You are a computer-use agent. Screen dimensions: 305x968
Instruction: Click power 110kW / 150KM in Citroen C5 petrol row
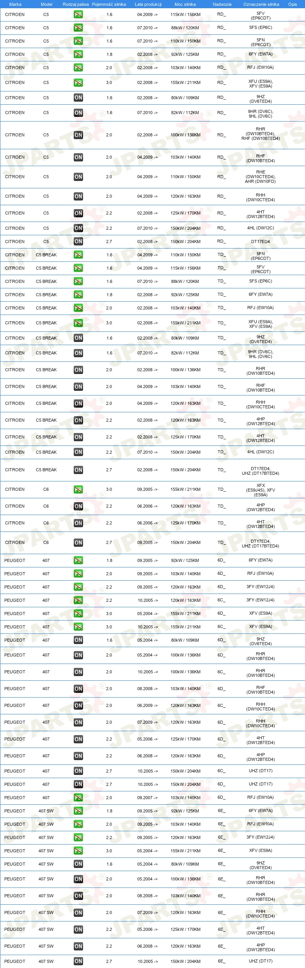coord(185,41)
